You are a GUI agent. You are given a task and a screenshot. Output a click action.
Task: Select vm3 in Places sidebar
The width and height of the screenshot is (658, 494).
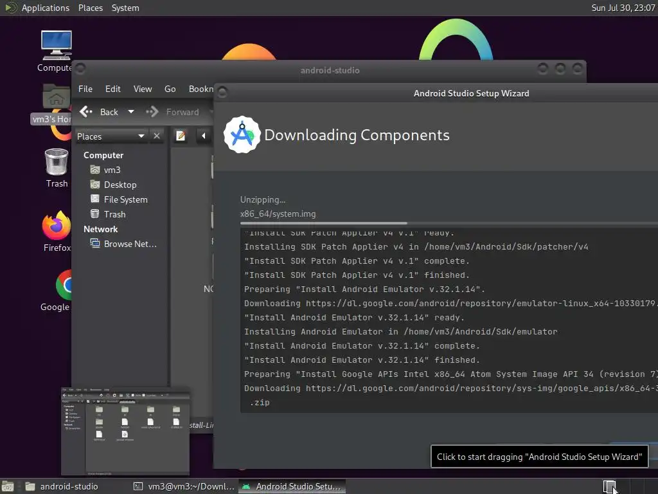click(112, 170)
